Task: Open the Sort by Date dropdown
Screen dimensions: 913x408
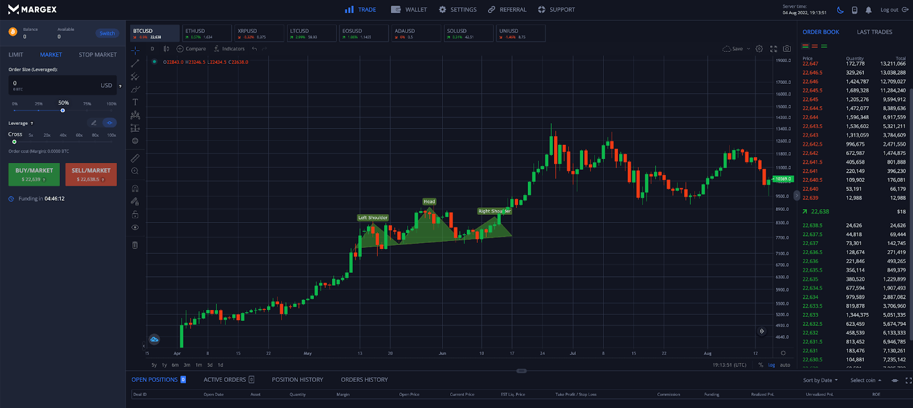Action: coord(821,380)
